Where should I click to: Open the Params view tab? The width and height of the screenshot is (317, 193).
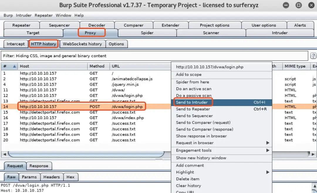coord(29,177)
